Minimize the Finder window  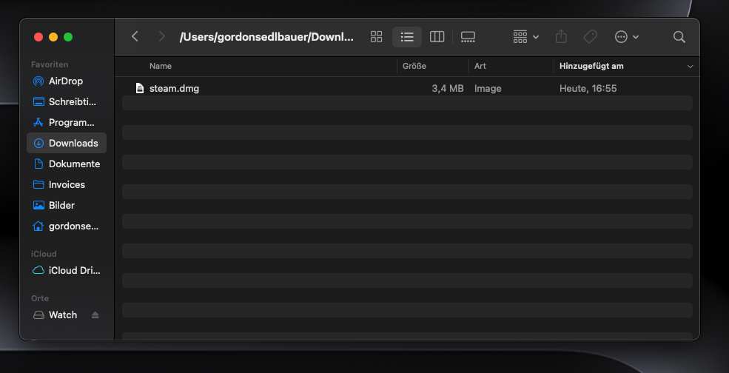point(53,37)
